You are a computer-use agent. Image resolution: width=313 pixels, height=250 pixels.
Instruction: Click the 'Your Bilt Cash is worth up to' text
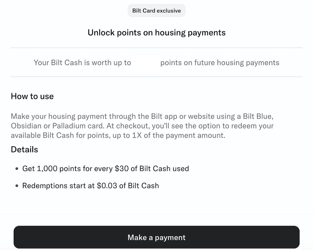click(x=82, y=63)
